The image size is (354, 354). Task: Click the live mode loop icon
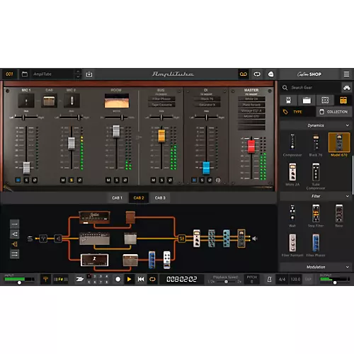pyautogui.click(x=257, y=74)
